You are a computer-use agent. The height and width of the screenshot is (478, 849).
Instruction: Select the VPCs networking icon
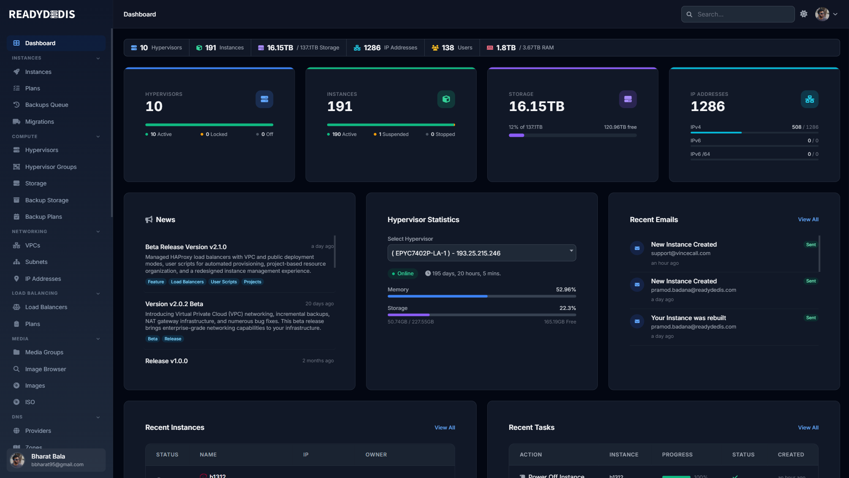point(16,245)
